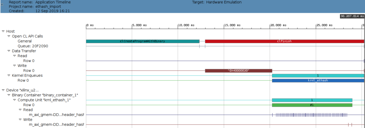This screenshot has height=128, width=365.
Task: Collapse Compute Unit "krnl_ethash_1" node
Action: pos(15,100)
